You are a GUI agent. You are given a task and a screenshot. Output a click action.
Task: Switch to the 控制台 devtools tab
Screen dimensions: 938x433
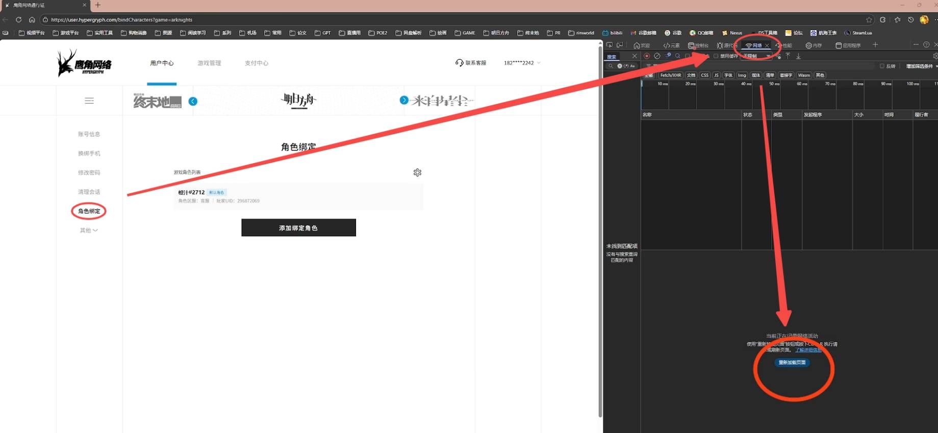(x=698, y=45)
